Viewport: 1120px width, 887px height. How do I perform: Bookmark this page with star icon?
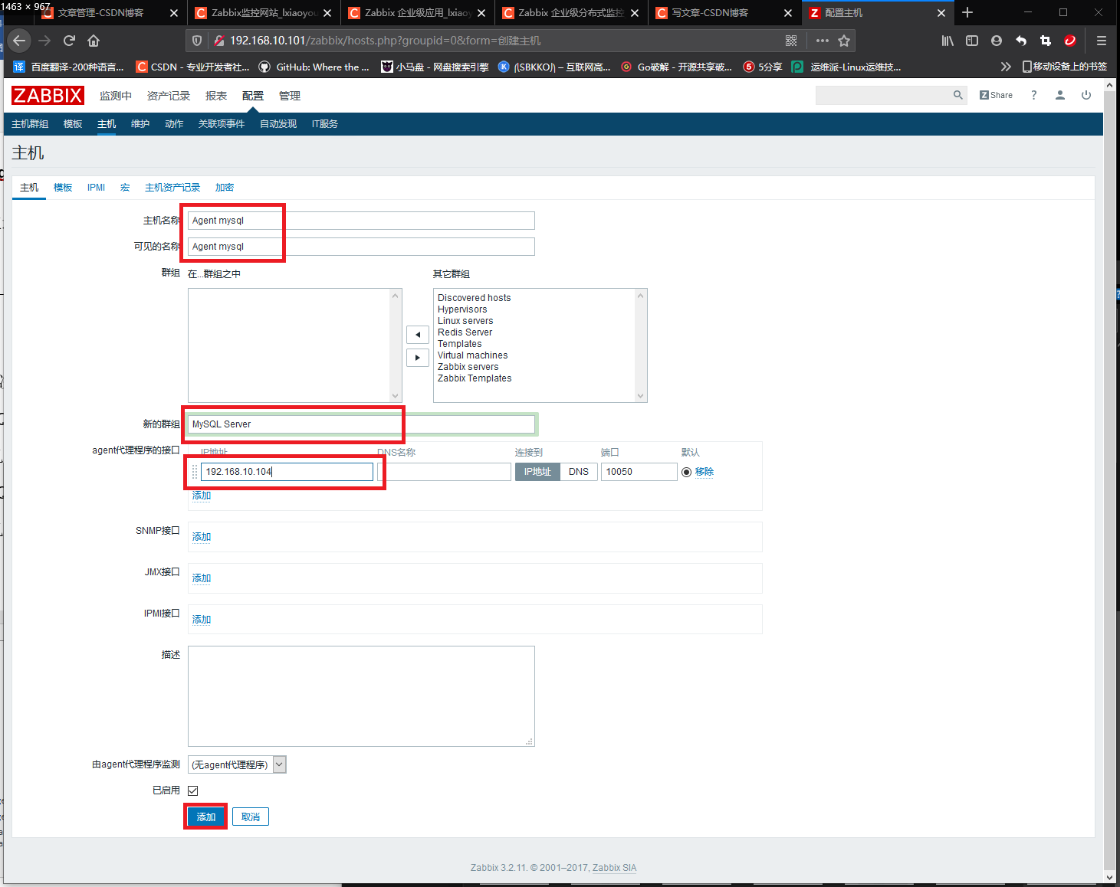(844, 41)
